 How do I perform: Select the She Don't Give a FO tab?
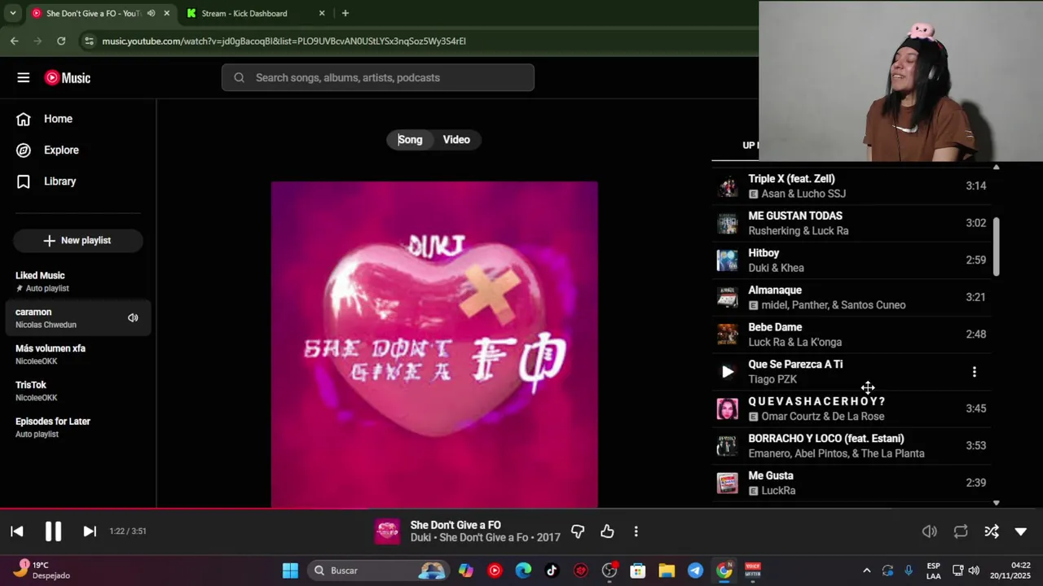[x=94, y=13]
